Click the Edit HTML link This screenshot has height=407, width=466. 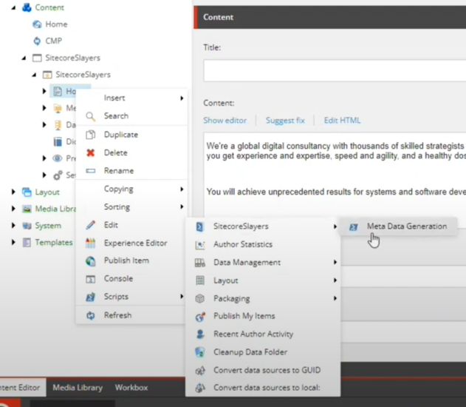[x=342, y=121]
